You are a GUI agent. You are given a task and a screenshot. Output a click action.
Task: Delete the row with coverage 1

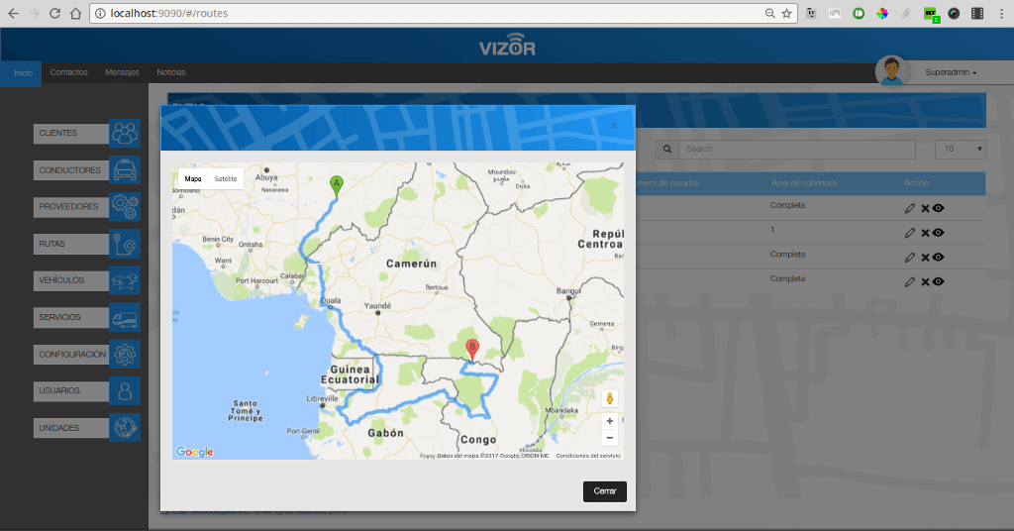(x=925, y=233)
